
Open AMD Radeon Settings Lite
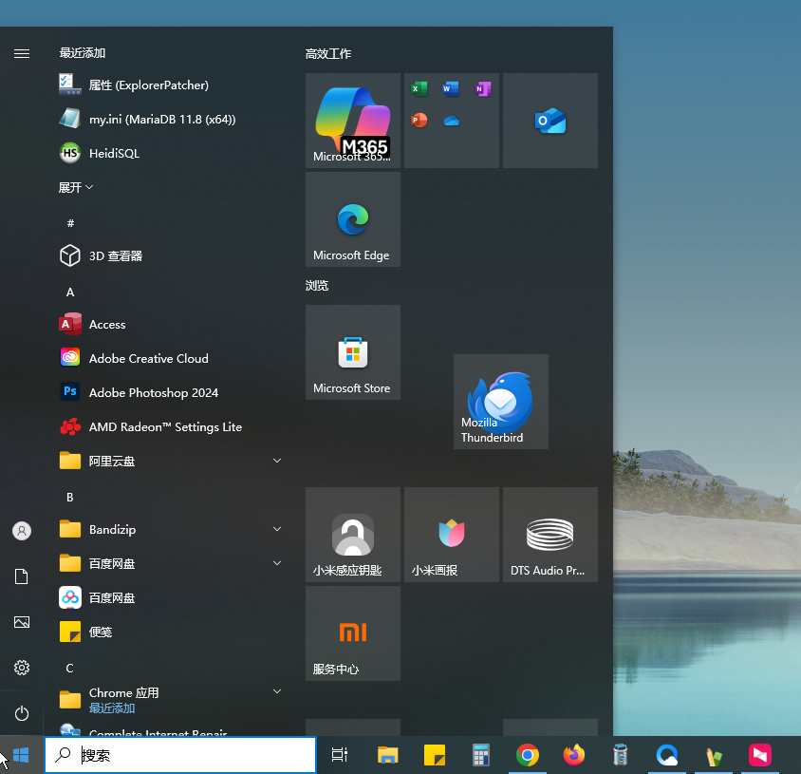pyautogui.click(x=171, y=426)
